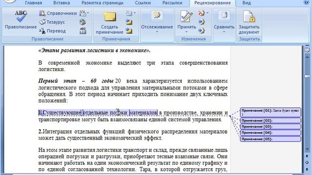
Task: Open the Тезаурус thesaurus
Action: (x=52, y=22)
